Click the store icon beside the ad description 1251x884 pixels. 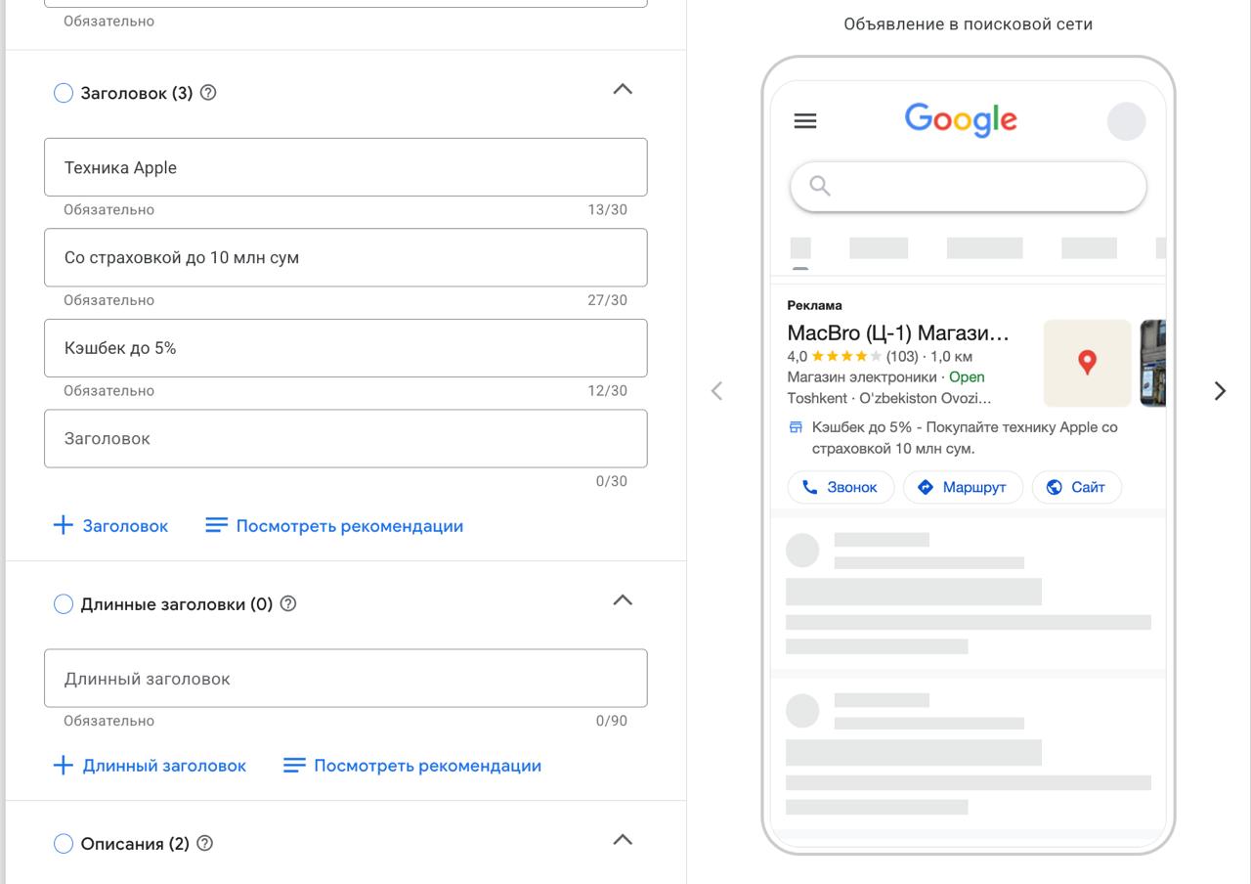pos(796,427)
